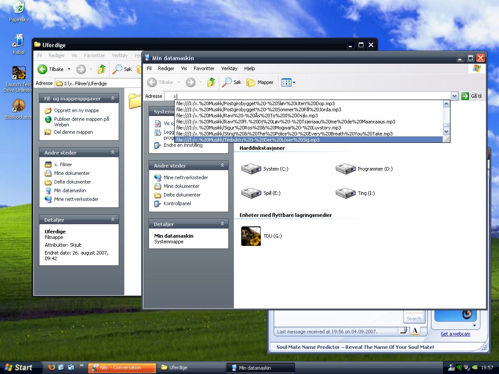This screenshot has width=499, height=374.
Task: Collapse Fil- og mappeoppgaver panel
Action: click(x=113, y=98)
